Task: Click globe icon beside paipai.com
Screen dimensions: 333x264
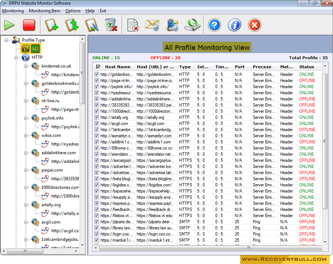Action: pyautogui.click(x=36, y=170)
